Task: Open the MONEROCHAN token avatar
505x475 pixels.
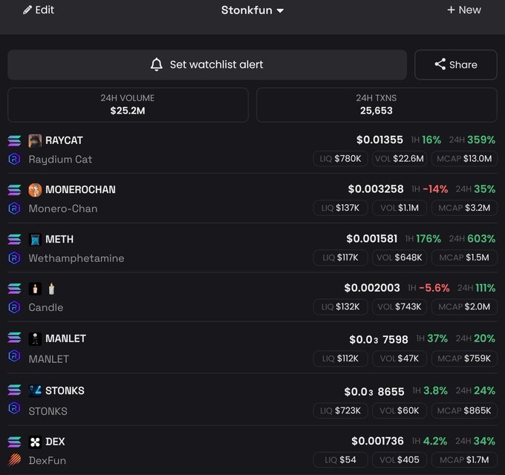Action: 35,190
